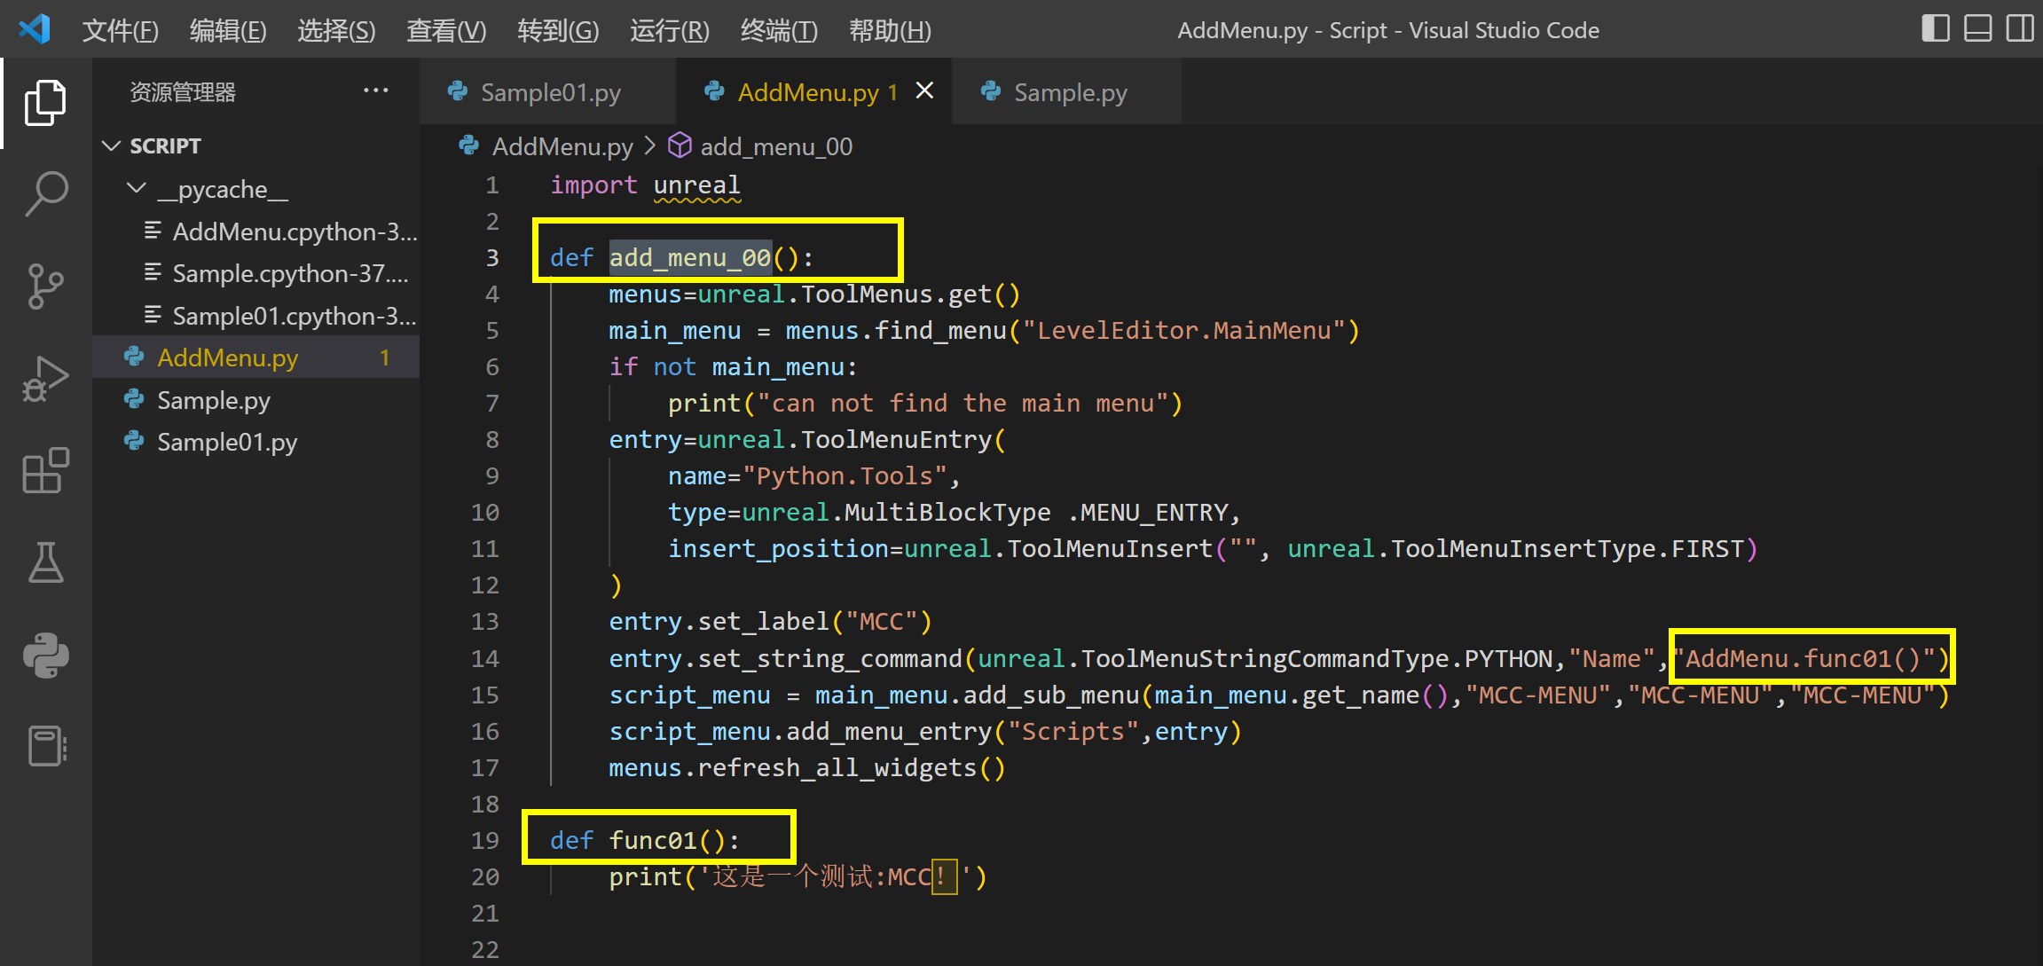Click ToolMenuEntry on line 8

pyautogui.click(x=896, y=440)
